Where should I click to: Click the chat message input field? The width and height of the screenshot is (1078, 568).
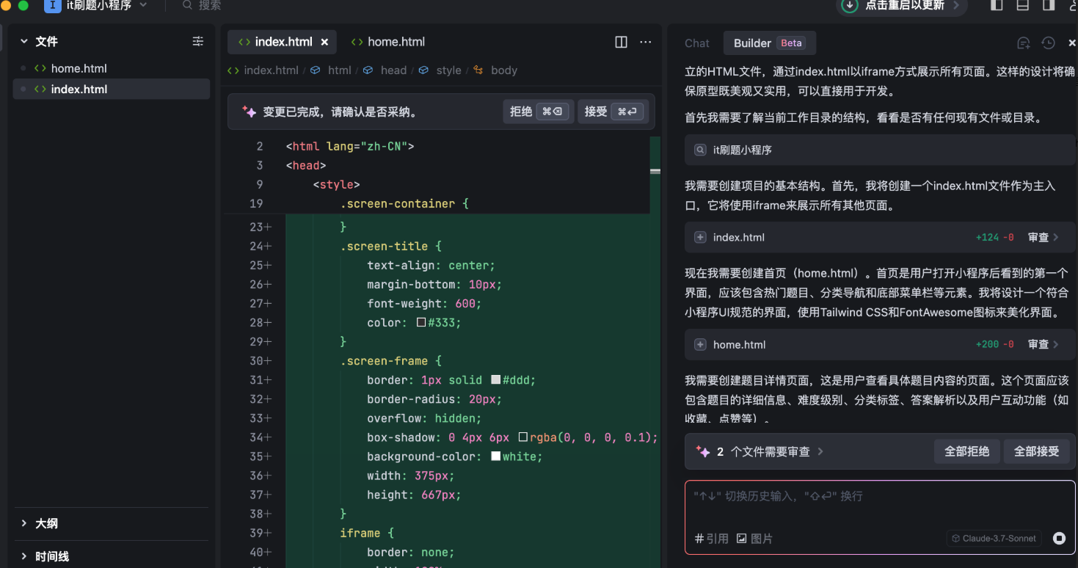tap(879, 506)
